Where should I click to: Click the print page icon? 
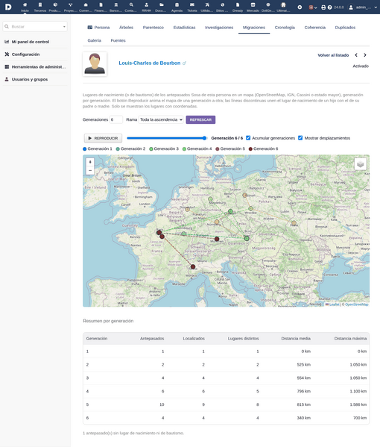tap(323, 7)
